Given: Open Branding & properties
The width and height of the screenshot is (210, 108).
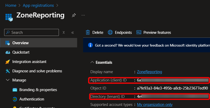Looking at the screenshot, I should (x=38, y=90).
